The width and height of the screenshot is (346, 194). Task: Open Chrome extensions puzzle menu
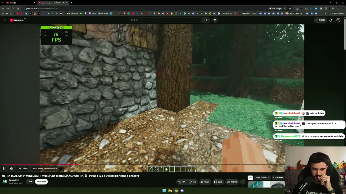(x=326, y=8)
